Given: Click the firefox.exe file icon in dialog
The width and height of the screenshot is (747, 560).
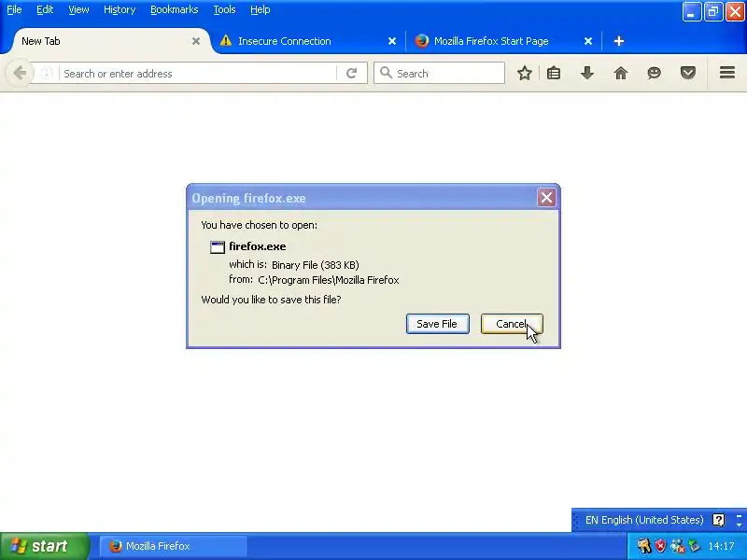Looking at the screenshot, I should (x=218, y=247).
